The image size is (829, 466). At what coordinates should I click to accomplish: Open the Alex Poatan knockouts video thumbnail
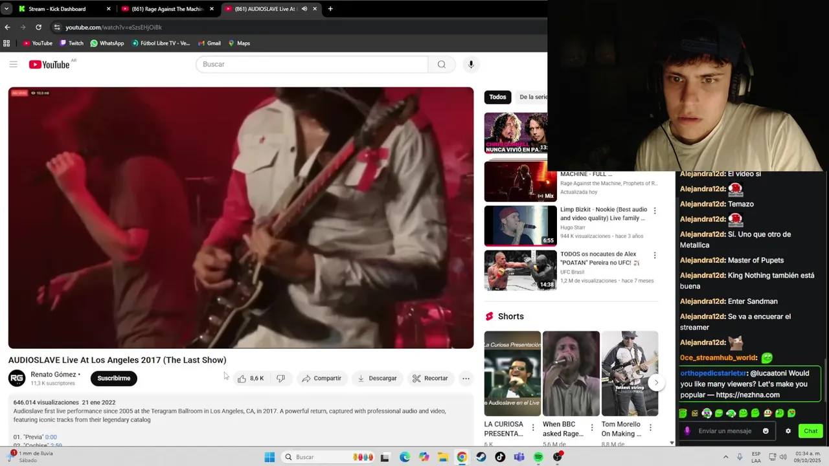tap(520, 270)
